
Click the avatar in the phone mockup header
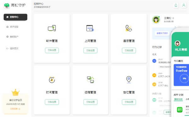177,43
